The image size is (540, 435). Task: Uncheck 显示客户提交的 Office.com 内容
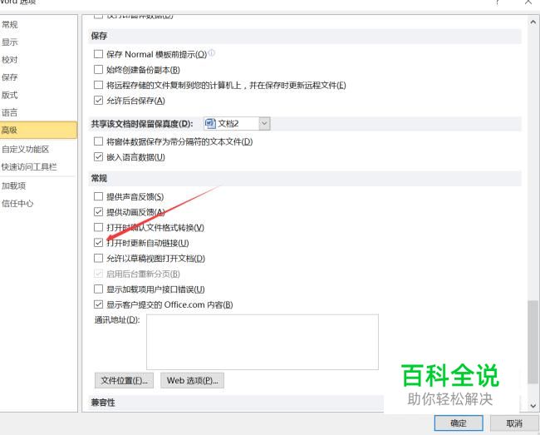pyautogui.click(x=98, y=304)
